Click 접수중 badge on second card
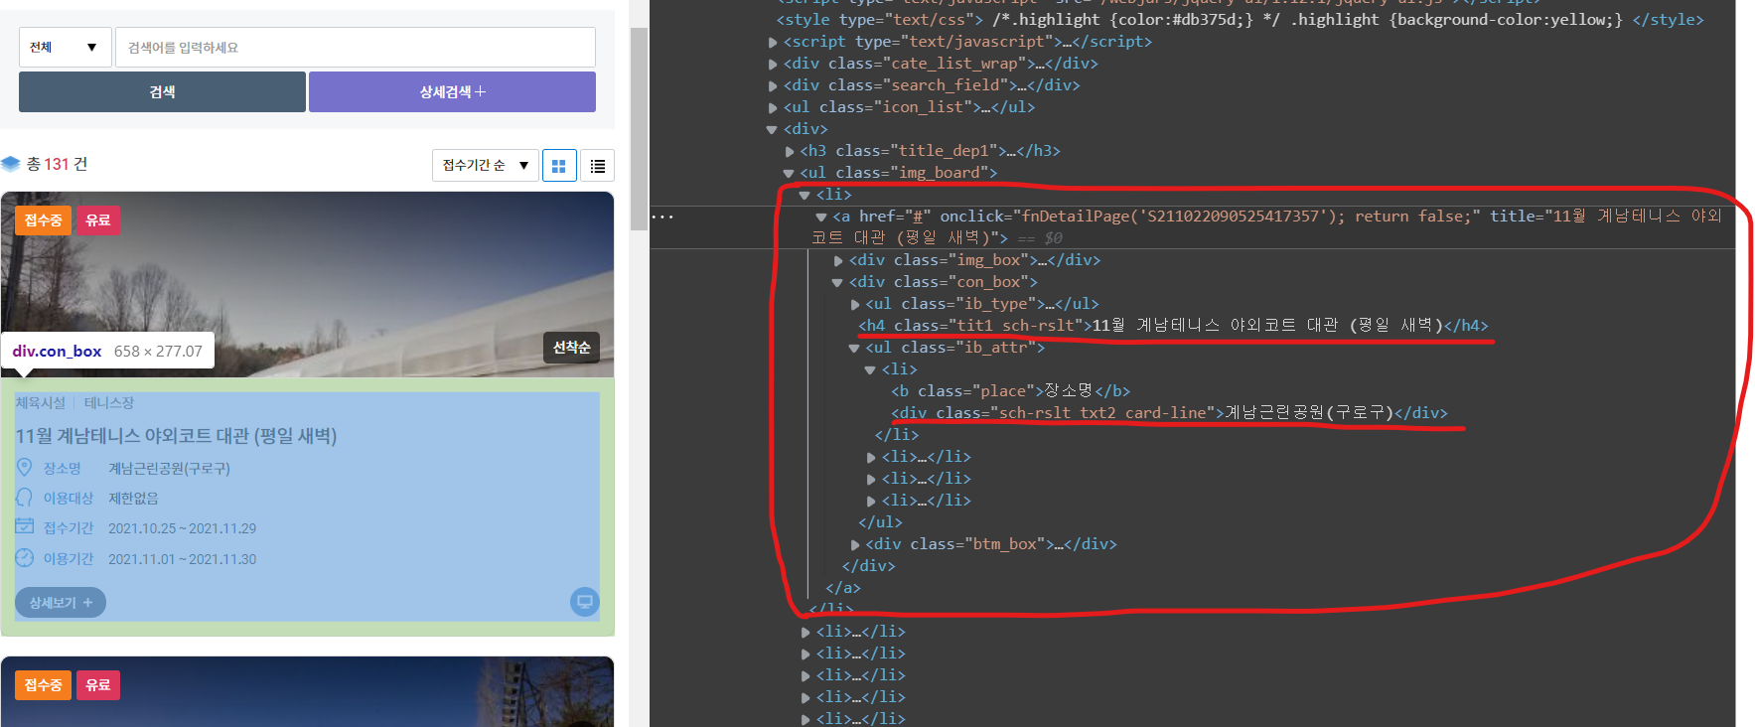The image size is (1755, 727). (43, 685)
